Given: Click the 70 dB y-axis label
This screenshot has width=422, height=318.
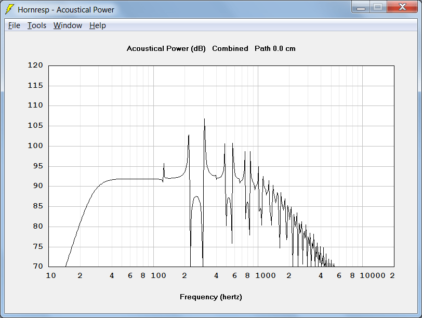Looking at the screenshot, I should [x=38, y=266].
